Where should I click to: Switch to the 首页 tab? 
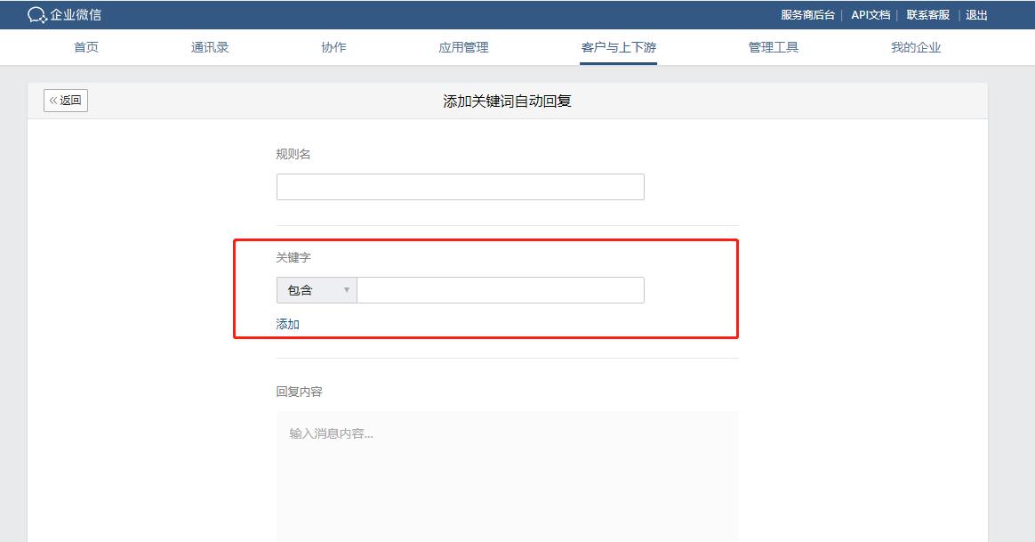[85, 48]
